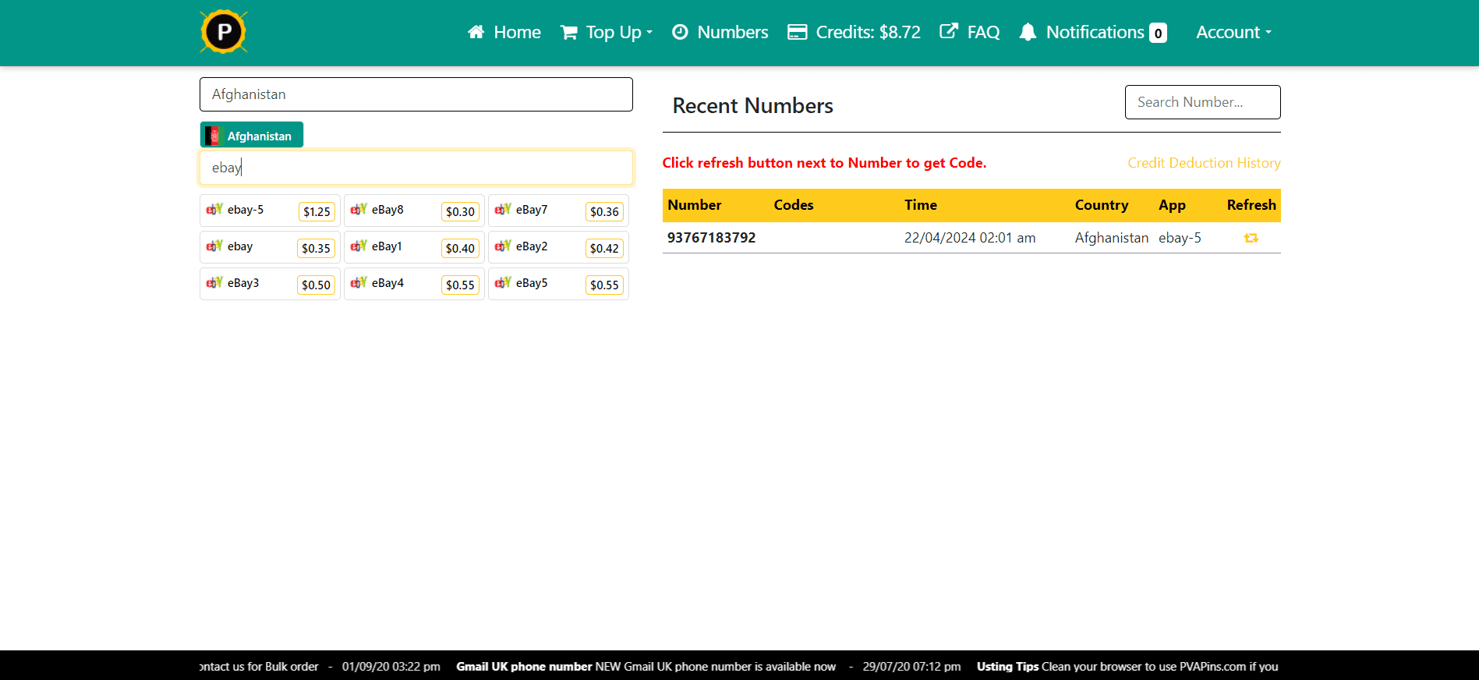Click the Search Number input field

(x=1202, y=102)
